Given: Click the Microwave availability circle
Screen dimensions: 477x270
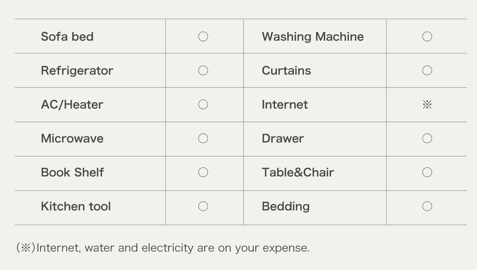Looking at the screenshot, I should point(203,139).
